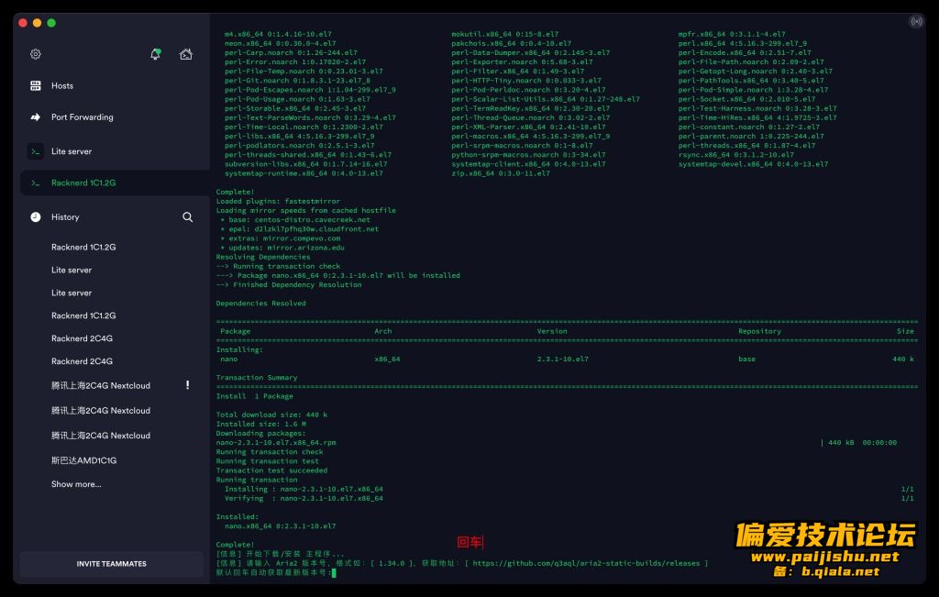Click the "Arch" column header in terminal output
This screenshot has height=597, width=939.
pyautogui.click(x=382, y=331)
